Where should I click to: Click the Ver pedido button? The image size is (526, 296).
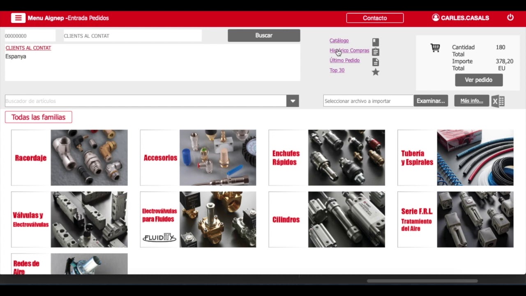[479, 80]
